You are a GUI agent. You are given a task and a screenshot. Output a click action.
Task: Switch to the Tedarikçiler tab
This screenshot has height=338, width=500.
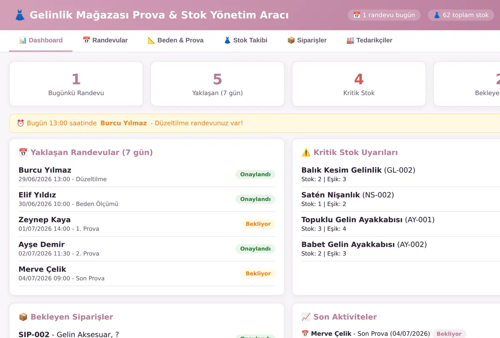coord(369,40)
